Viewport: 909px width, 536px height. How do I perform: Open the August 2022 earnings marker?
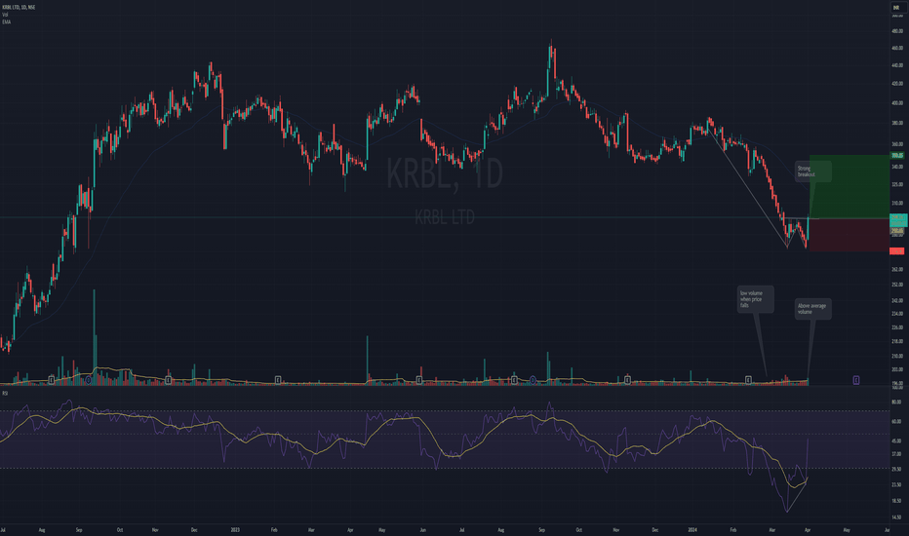click(x=51, y=380)
